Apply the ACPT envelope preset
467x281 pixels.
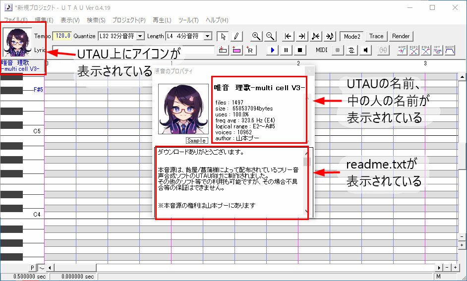(x=402, y=50)
